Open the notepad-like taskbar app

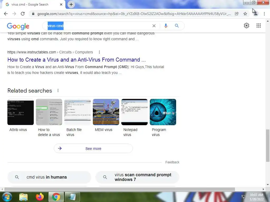click(x=72, y=197)
